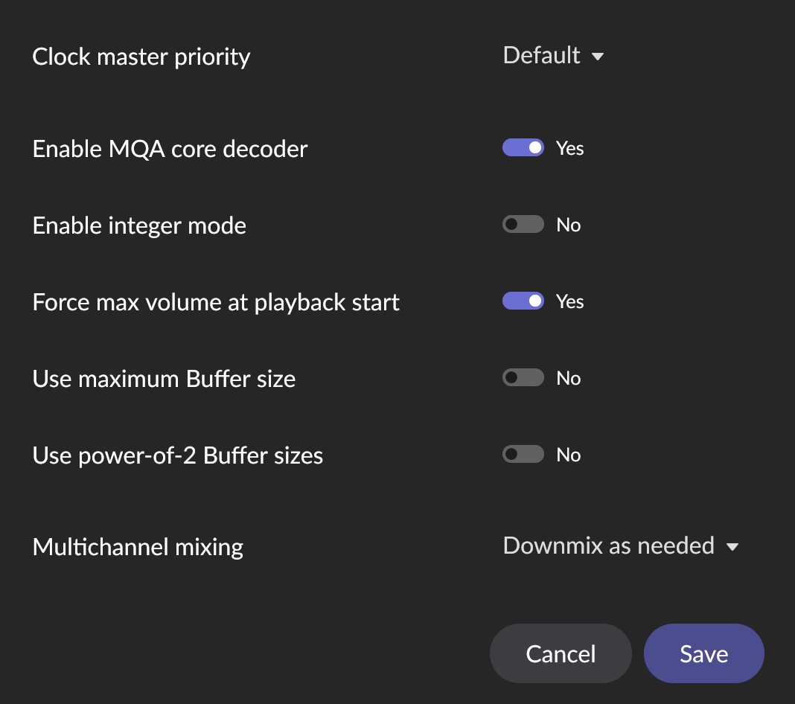Click the caret arrow beside Default
The height and width of the screenshot is (704, 795).
[x=597, y=57]
